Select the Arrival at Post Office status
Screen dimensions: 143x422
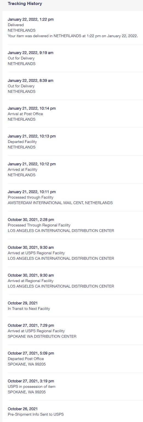click(x=25, y=114)
